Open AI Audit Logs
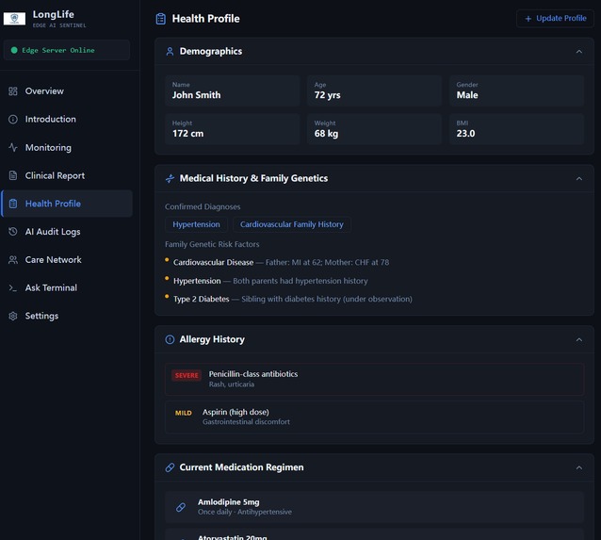 click(67, 232)
